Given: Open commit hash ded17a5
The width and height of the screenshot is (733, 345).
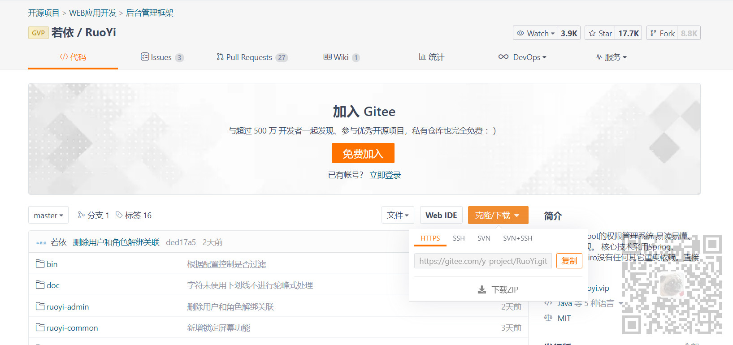Looking at the screenshot, I should [x=181, y=242].
